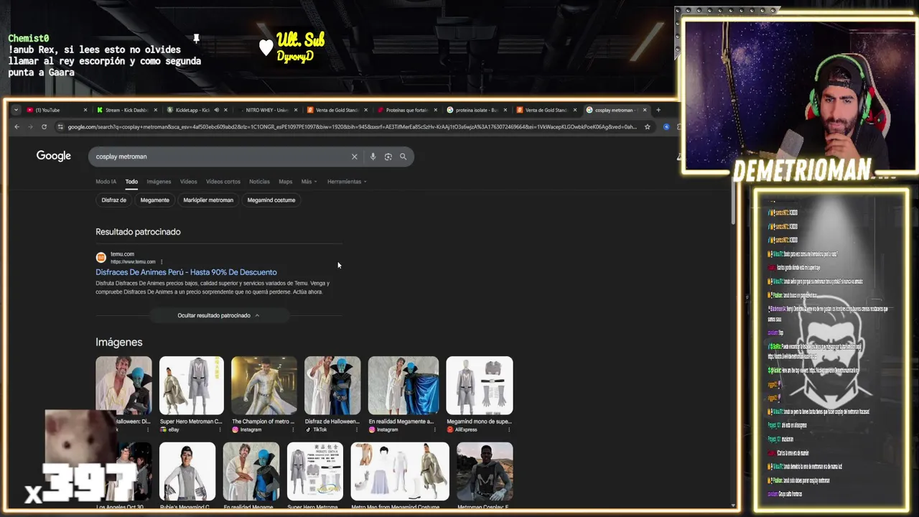The height and width of the screenshot is (517, 919).
Task: Clear the Google search box text
Action: tap(354, 157)
